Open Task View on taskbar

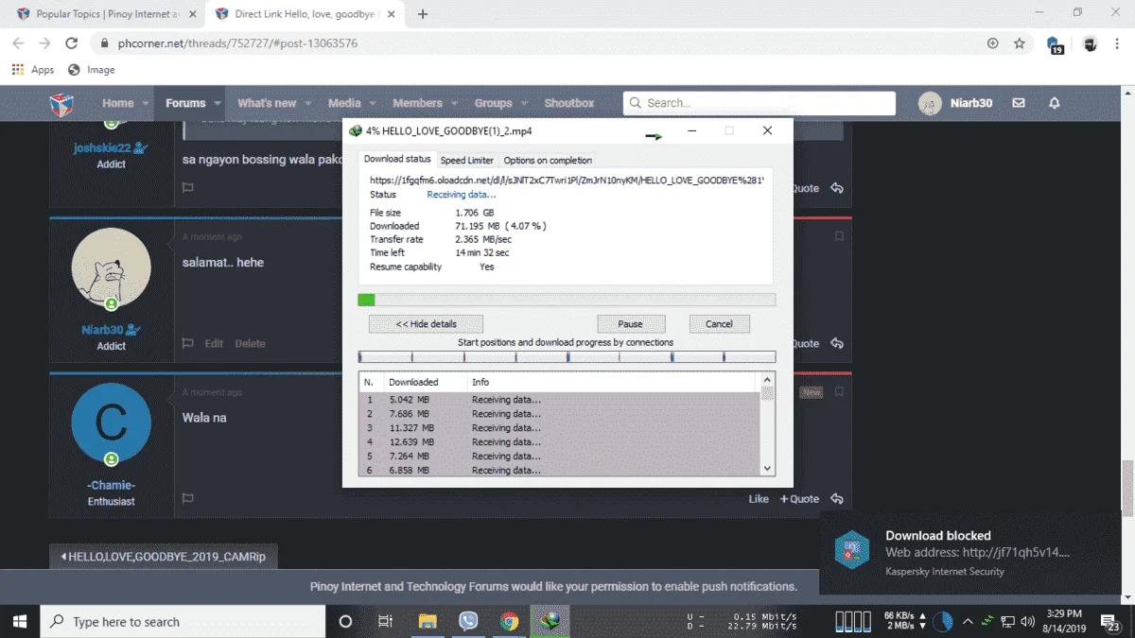[385, 621]
